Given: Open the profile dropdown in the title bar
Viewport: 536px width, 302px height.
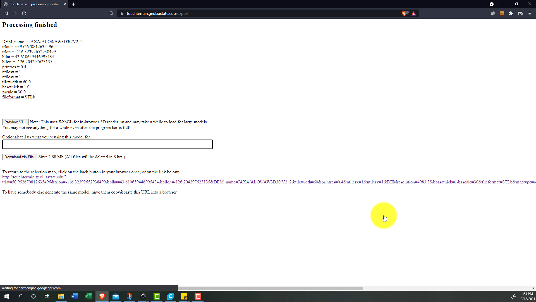Looking at the screenshot, I should pos(491,4).
